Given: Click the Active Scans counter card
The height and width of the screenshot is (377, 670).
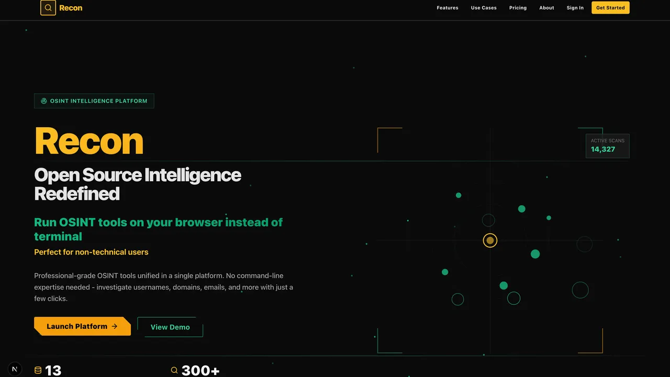Looking at the screenshot, I should coord(607,146).
